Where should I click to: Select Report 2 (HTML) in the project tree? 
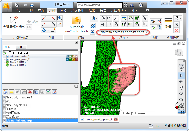pyautogui.click(x=18, y=65)
